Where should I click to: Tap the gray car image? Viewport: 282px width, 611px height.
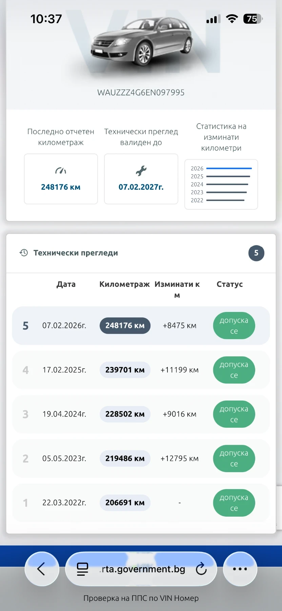[x=142, y=41]
